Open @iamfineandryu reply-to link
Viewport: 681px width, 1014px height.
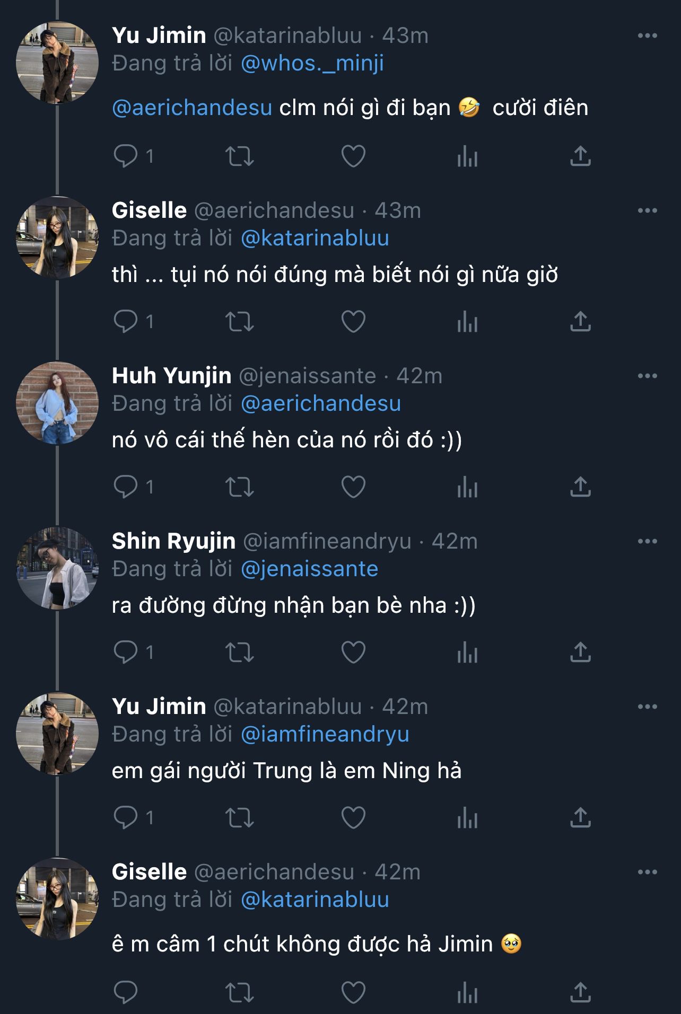(325, 735)
